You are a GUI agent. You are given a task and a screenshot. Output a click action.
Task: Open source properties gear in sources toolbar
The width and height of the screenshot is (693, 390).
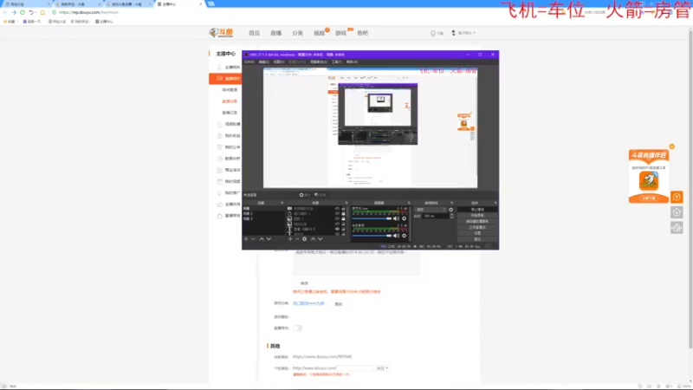(305, 239)
